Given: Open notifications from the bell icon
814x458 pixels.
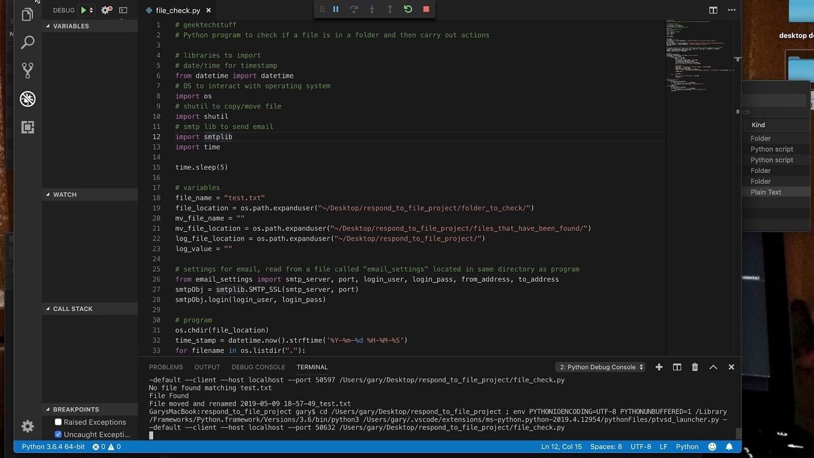Looking at the screenshot, I should coord(729,447).
